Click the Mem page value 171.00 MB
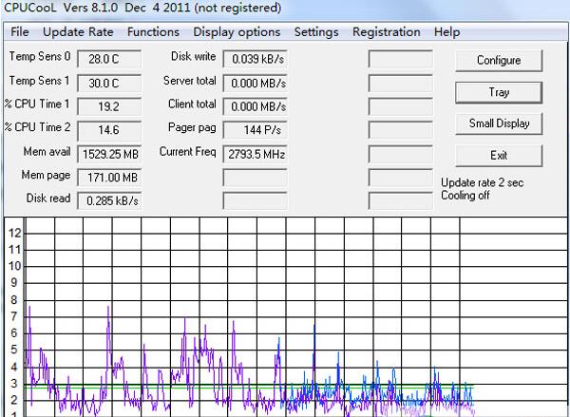This screenshot has width=570, height=417. (x=109, y=178)
